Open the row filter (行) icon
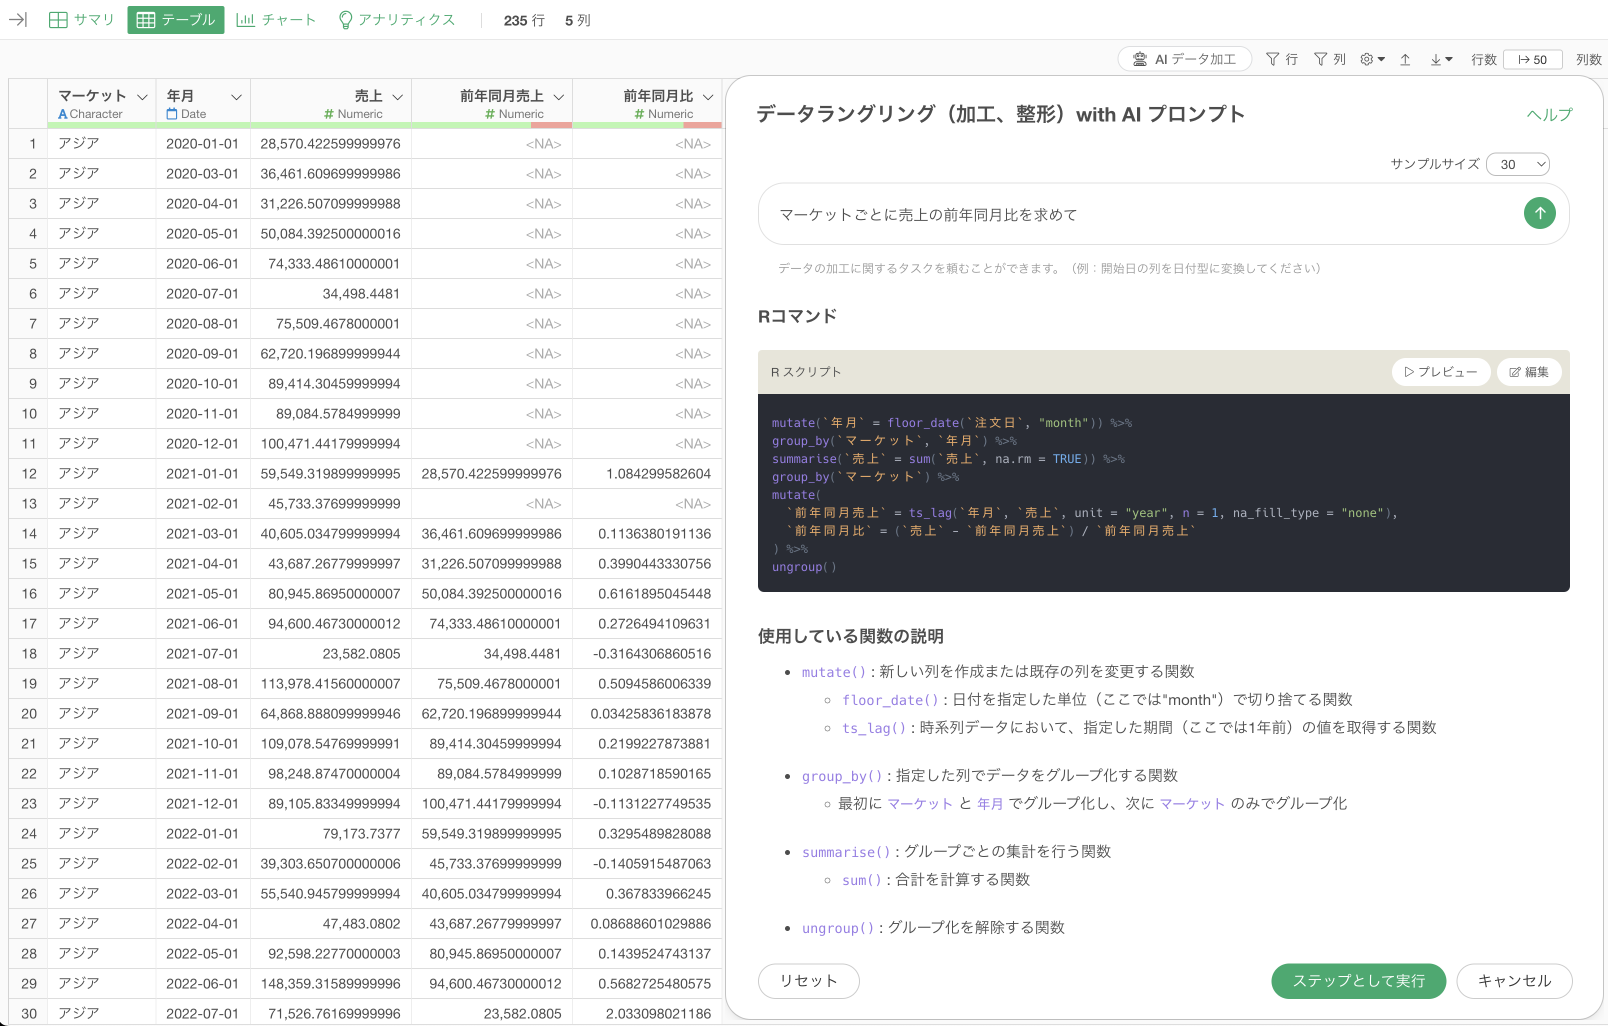The image size is (1608, 1026). (1282, 59)
